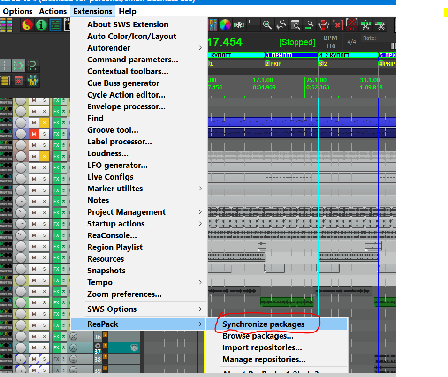Image resolution: width=448 pixels, height=377 pixels.
Task: Collapse the track 37 folder arrow
Action: [98, 346]
